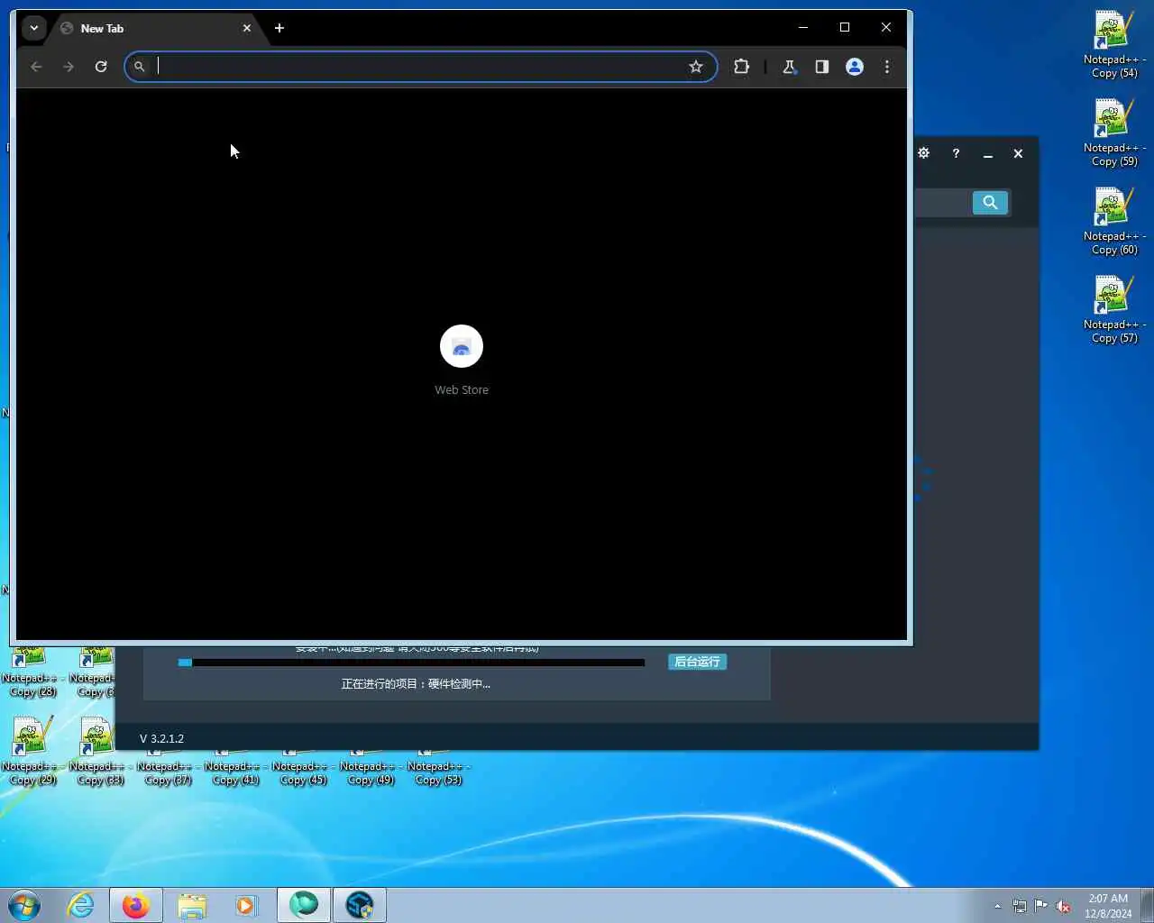Click the Notepad++ - Copy (53) label
The image size is (1154, 923).
(x=438, y=773)
